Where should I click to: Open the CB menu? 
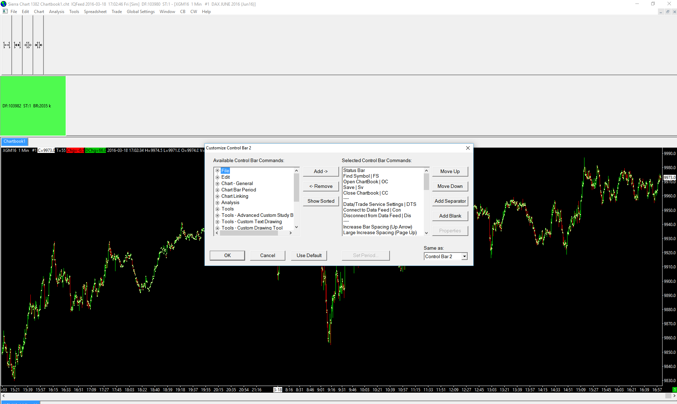click(183, 12)
